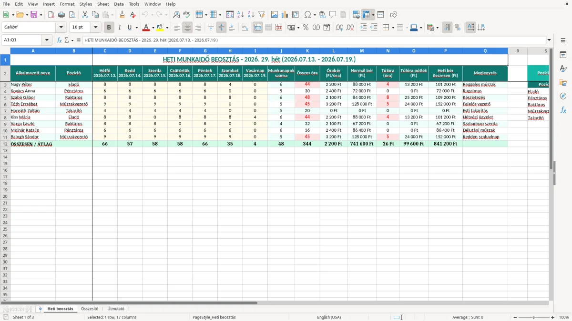Toggle Merge and Center Cells
The image size is (572, 321).
258,28
